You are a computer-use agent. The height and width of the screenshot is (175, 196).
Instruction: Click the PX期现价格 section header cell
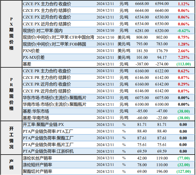point(11,34)
